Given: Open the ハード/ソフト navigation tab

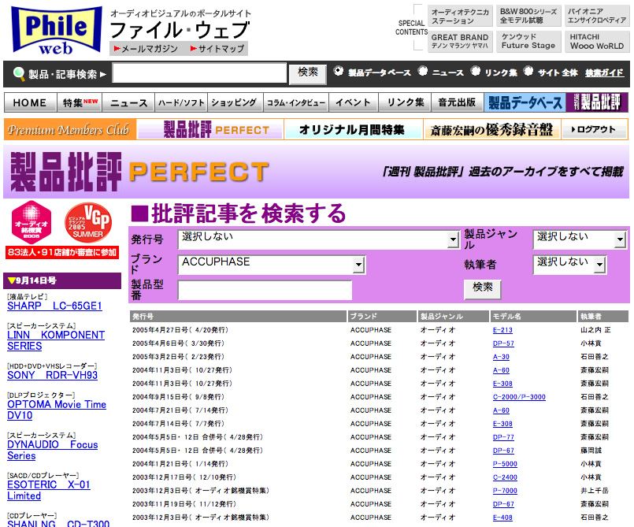Looking at the screenshot, I should 181,102.
